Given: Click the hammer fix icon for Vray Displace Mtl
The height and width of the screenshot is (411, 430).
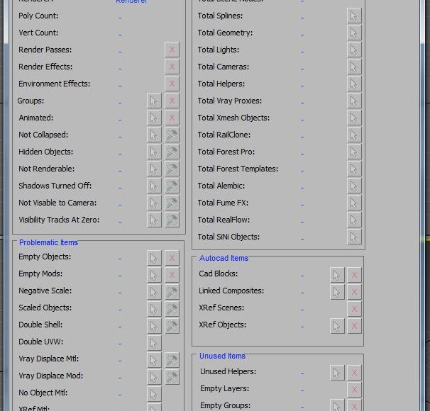Looking at the screenshot, I should (172, 360).
